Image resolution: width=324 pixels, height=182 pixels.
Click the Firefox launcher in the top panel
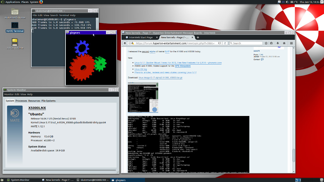pyautogui.click(x=41, y=2)
